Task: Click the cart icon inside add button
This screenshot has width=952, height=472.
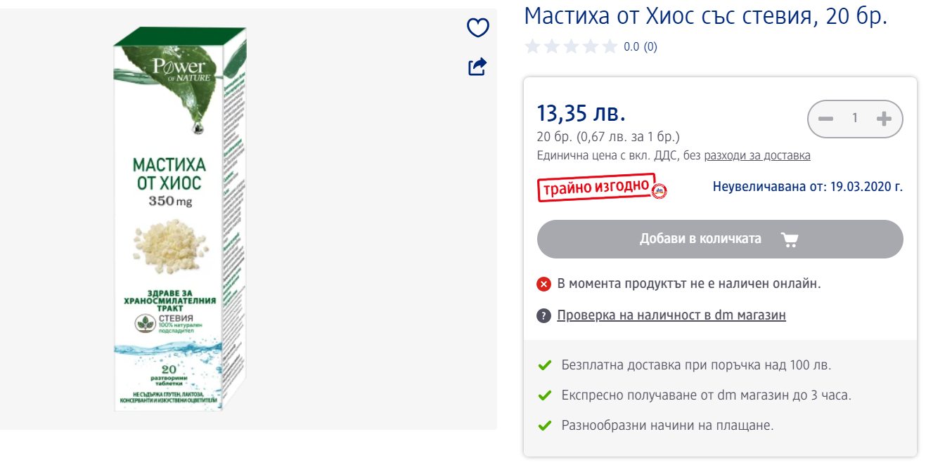Action: 790,240
